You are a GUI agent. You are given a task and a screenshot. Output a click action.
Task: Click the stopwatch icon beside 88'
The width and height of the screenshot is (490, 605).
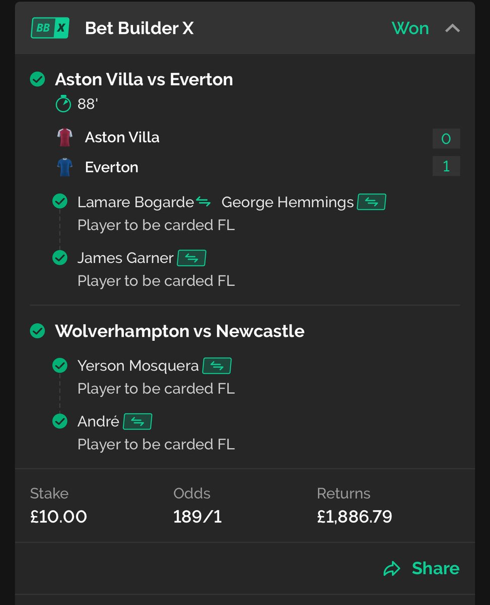[63, 104]
